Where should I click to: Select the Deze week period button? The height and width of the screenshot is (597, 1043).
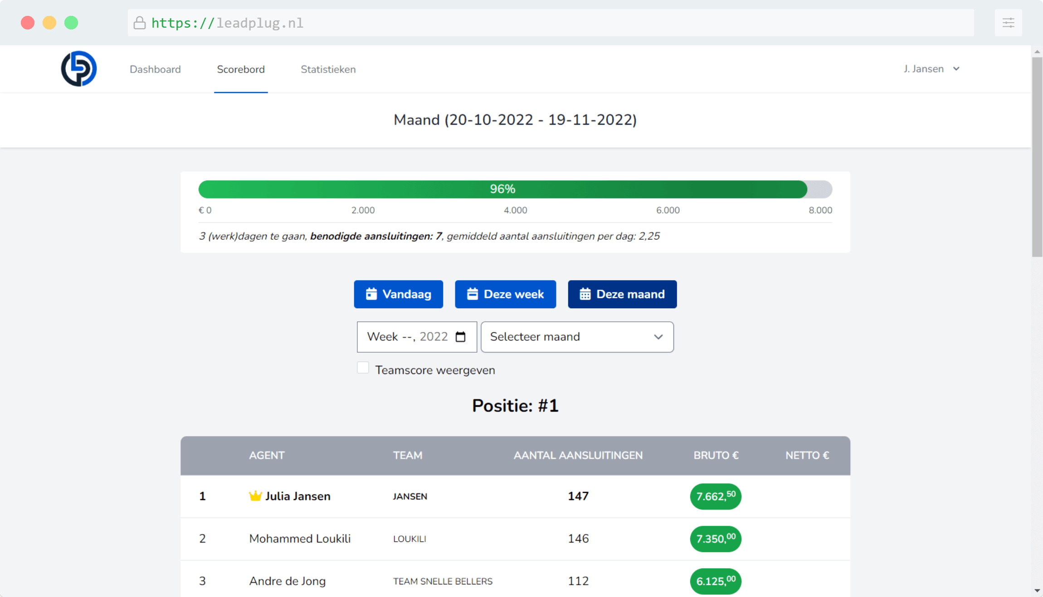tap(505, 294)
